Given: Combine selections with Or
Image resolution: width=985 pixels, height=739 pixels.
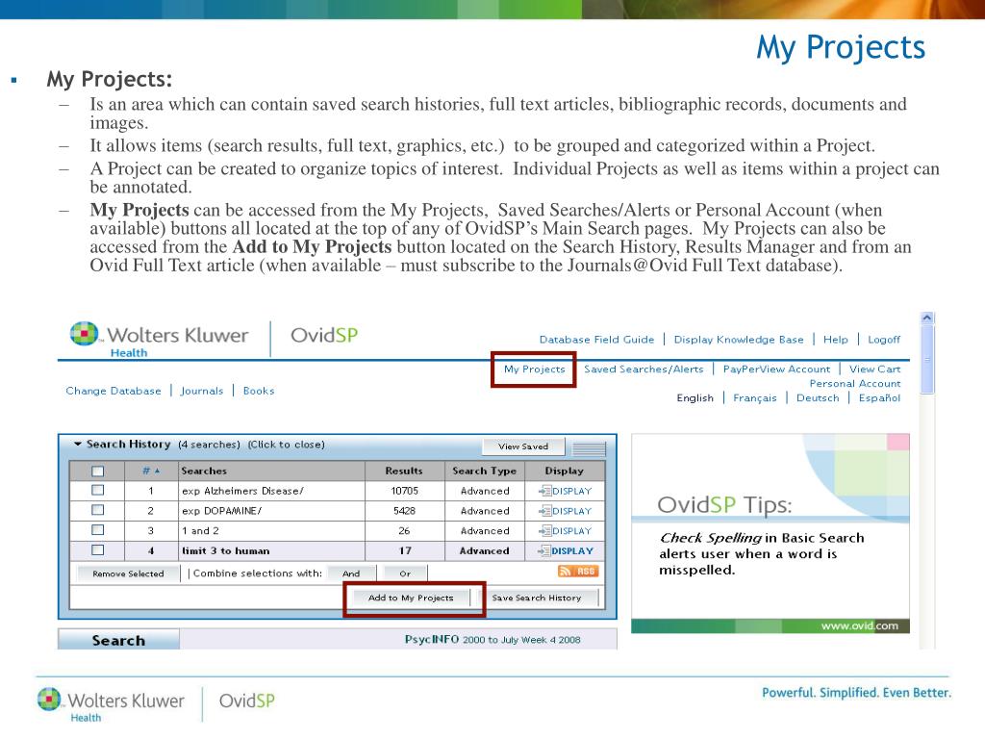Looking at the screenshot, I should pyautogui.click(x=405, y=573).
